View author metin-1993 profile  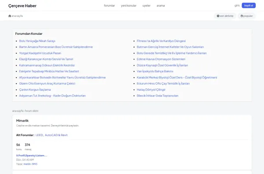click(x=30, y=164)
